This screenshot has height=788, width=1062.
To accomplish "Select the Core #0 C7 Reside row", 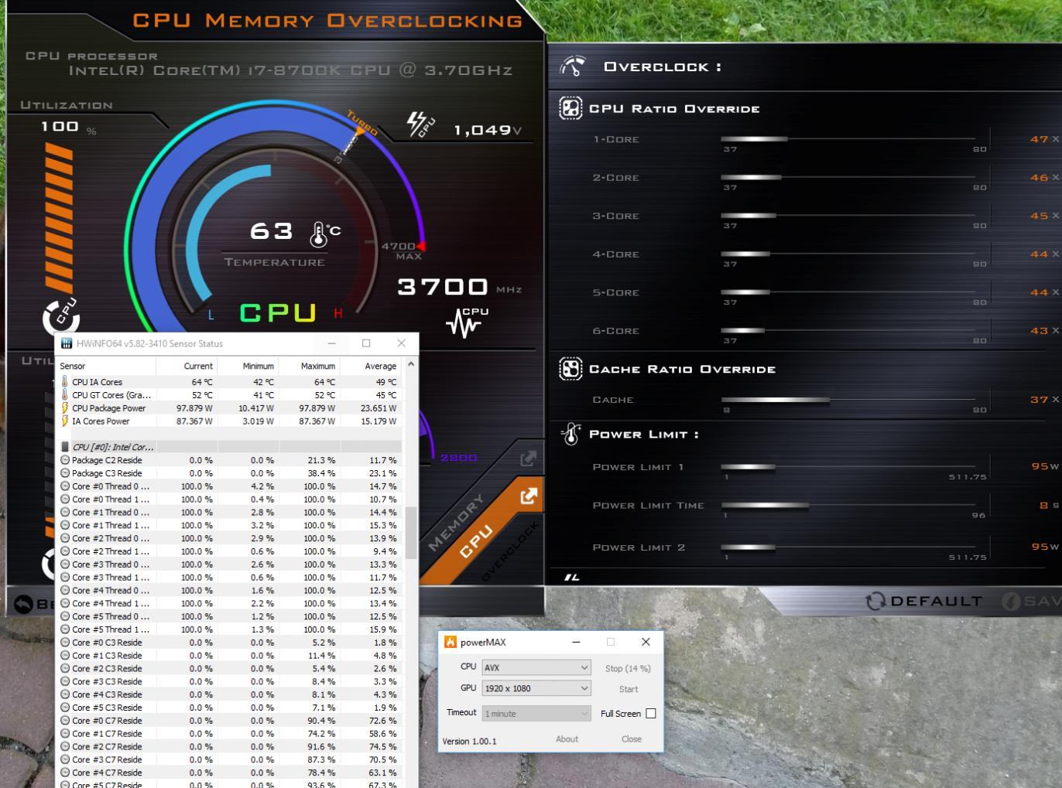I will pos(230,721).
